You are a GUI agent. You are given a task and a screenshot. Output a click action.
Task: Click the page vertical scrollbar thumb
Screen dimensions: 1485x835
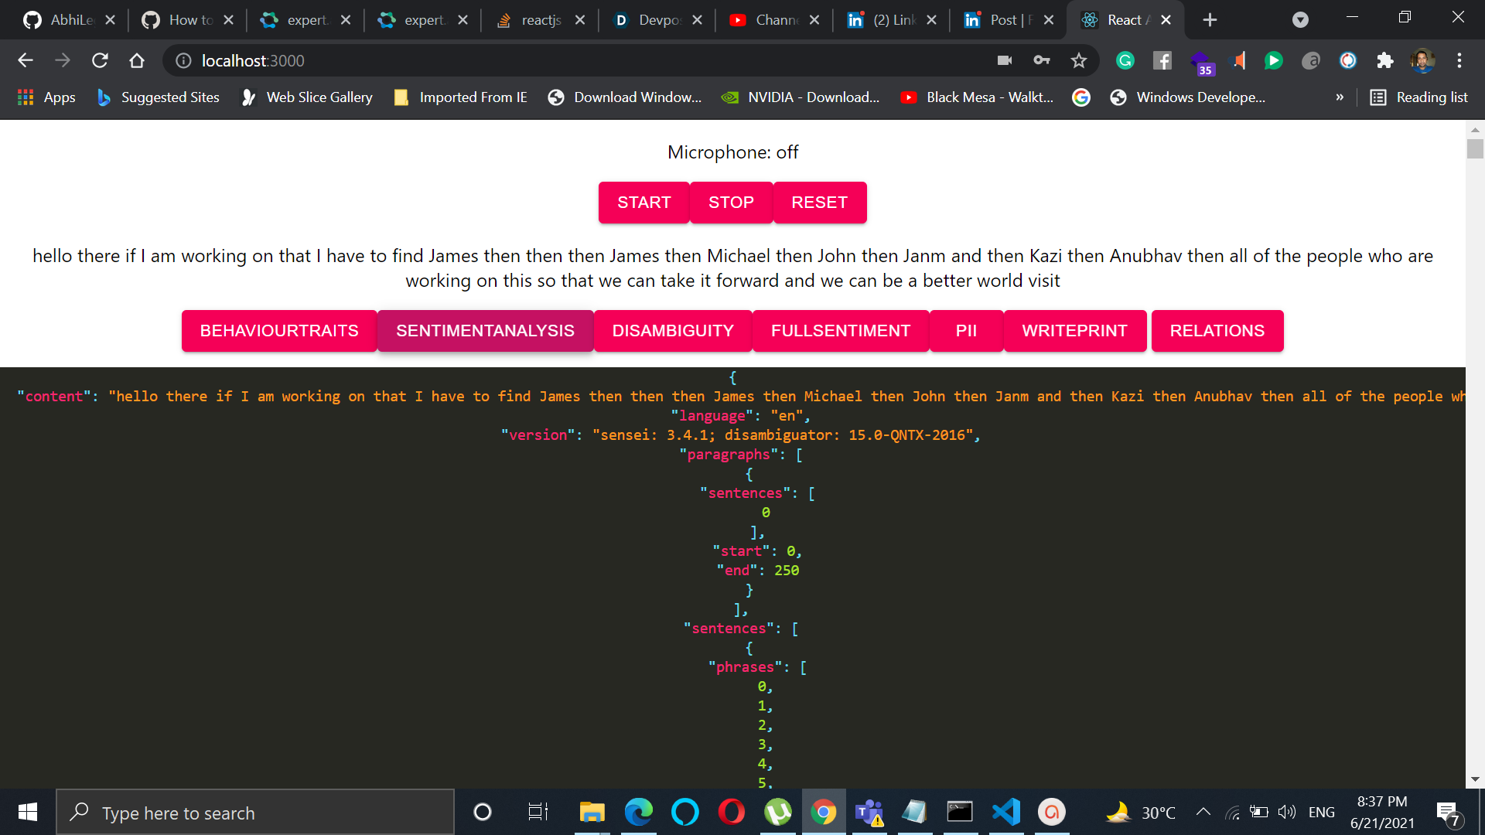click(x=1475, y=148)
